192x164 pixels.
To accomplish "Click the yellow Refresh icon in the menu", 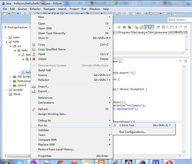I will pyautogui.click(x=34, y=109).
